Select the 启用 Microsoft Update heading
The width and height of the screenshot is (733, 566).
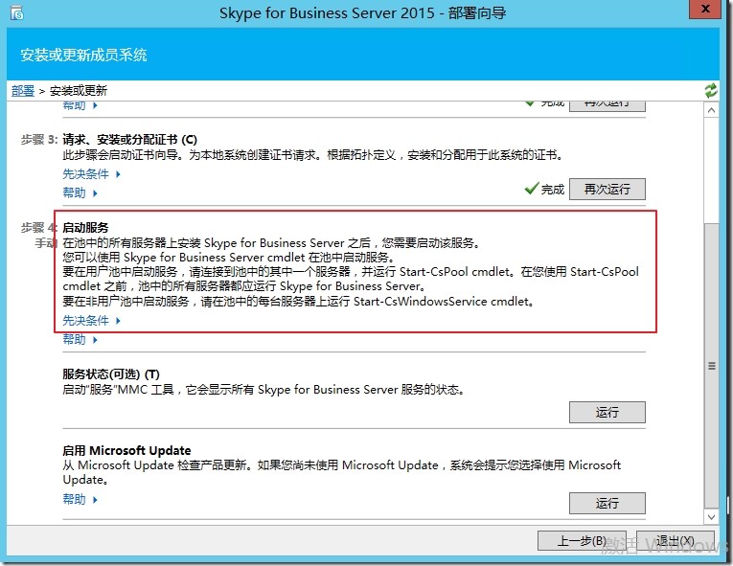tap(126, 450)
